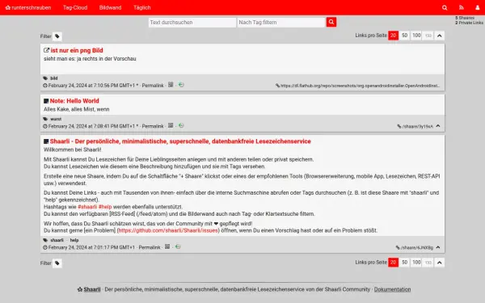Go to runterschrauben home in the navbar
Viewport: 485px width, 303px height.
(28, 8)
